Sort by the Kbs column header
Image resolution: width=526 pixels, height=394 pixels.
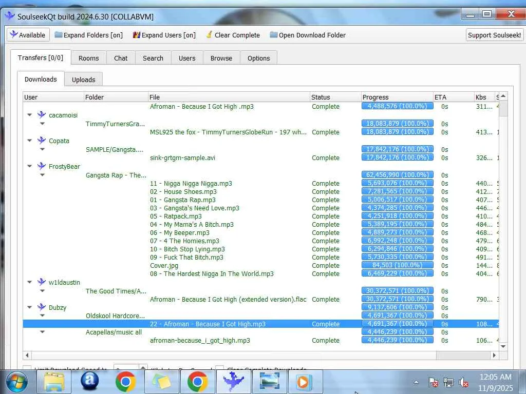484,97
